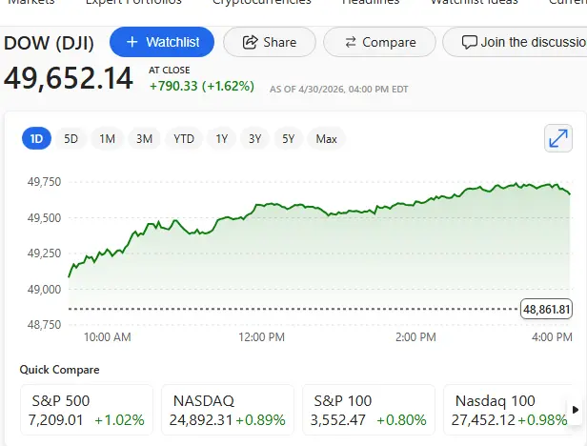Screen dimensions: 587x446
Task: Add DOW to Watchlist
Action: click(161, 42)
